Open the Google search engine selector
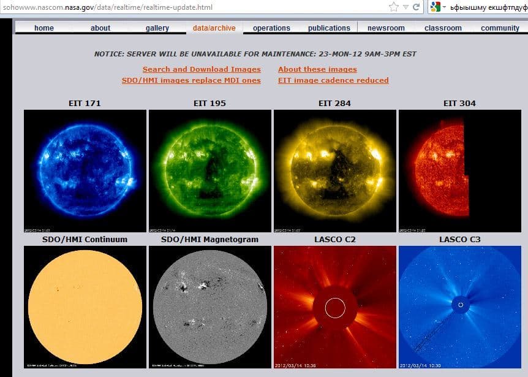 pyautogui.click(x=438, y=7)
